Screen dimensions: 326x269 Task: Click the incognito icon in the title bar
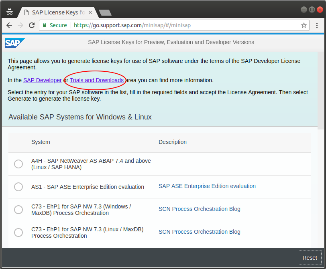click(10, 12)
